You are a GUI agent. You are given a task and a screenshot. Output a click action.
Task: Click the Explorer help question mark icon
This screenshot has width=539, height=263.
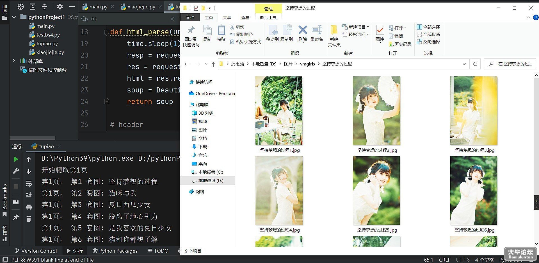[x=536, y=17]
